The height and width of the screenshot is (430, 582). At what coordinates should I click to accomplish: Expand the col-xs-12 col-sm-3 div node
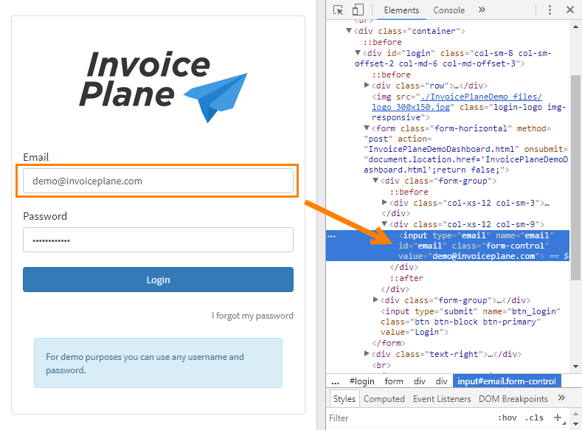[x=384, y=202]
